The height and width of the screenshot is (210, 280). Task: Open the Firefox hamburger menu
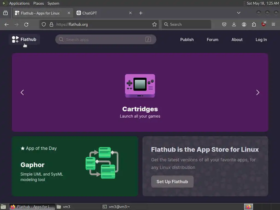click(273, 24)
